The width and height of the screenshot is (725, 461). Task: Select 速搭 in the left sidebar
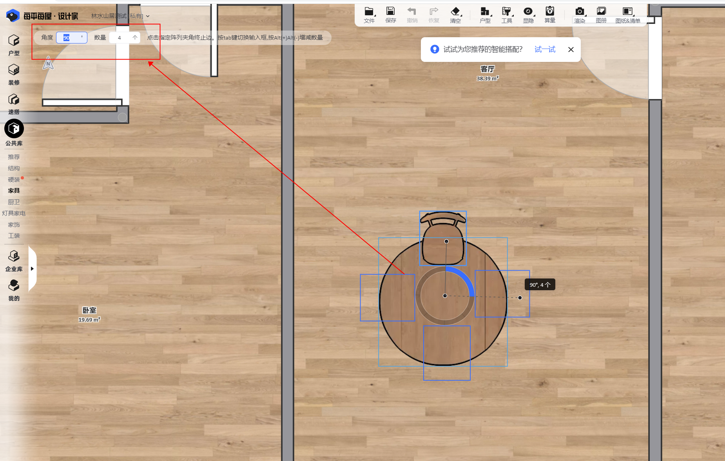[14, 104]
